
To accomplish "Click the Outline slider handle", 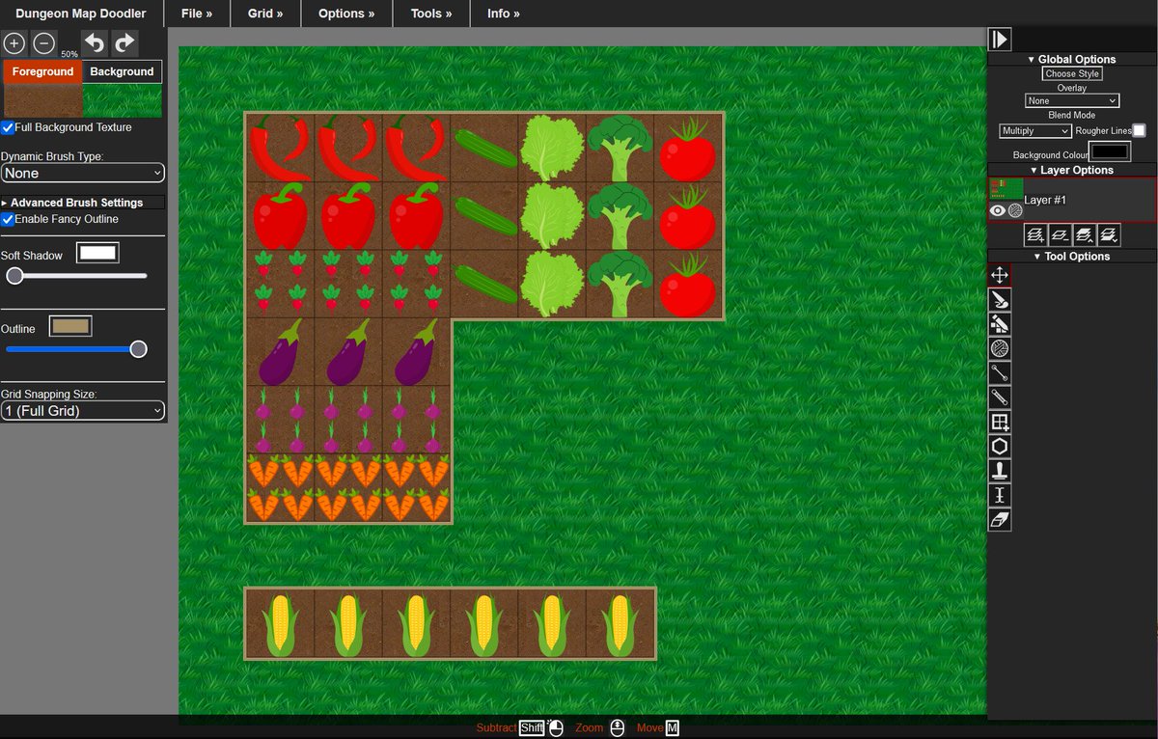I will click(x=139, y=349).
